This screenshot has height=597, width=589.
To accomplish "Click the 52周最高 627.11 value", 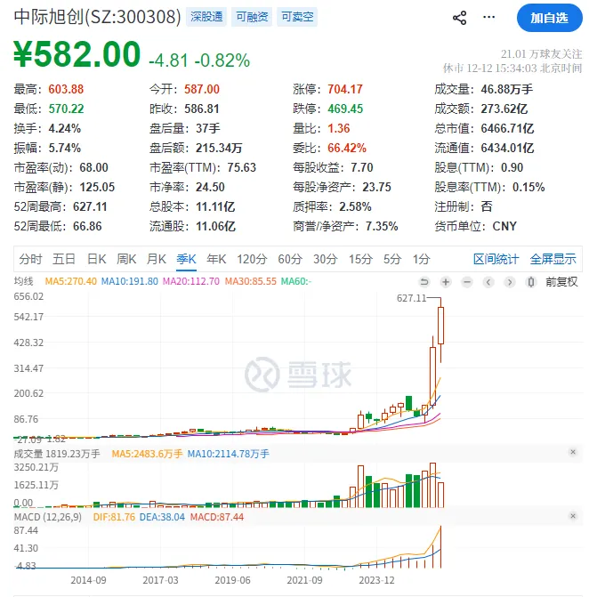I will [x=90, y=206].
